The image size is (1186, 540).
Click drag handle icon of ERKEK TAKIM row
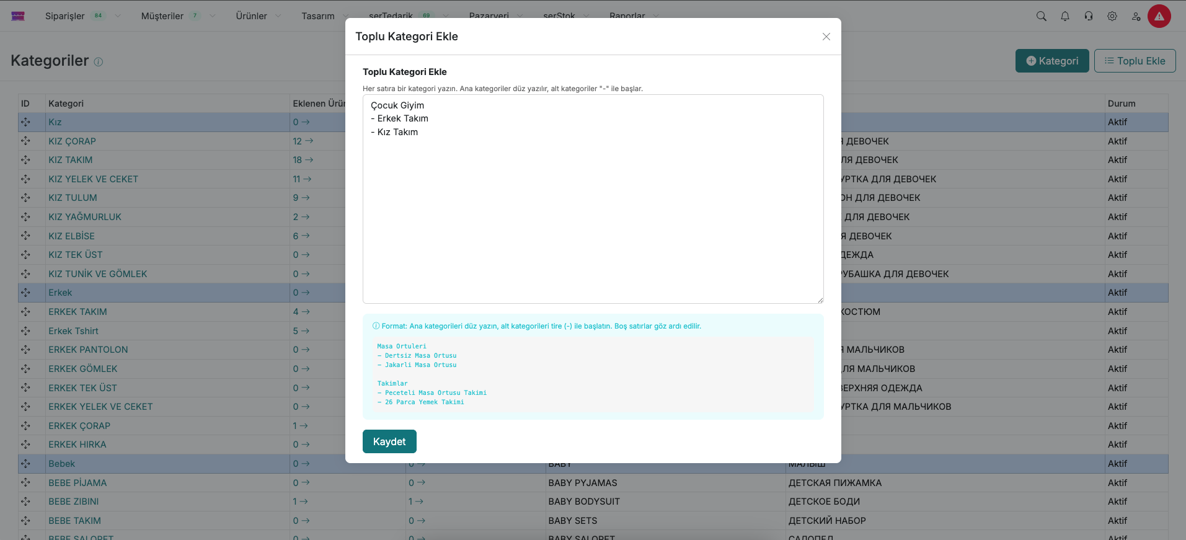tap(25, 312)
